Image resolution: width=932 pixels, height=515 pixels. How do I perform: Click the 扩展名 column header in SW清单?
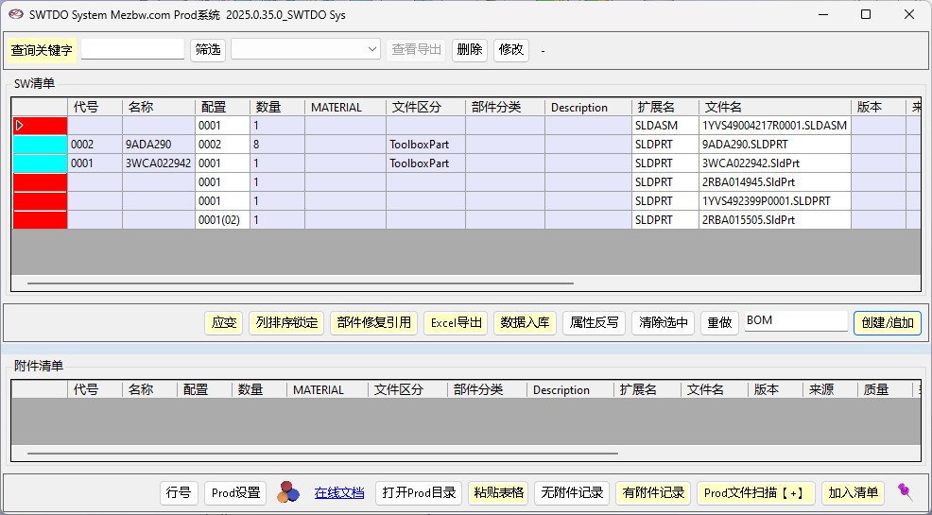coord(664,108)
